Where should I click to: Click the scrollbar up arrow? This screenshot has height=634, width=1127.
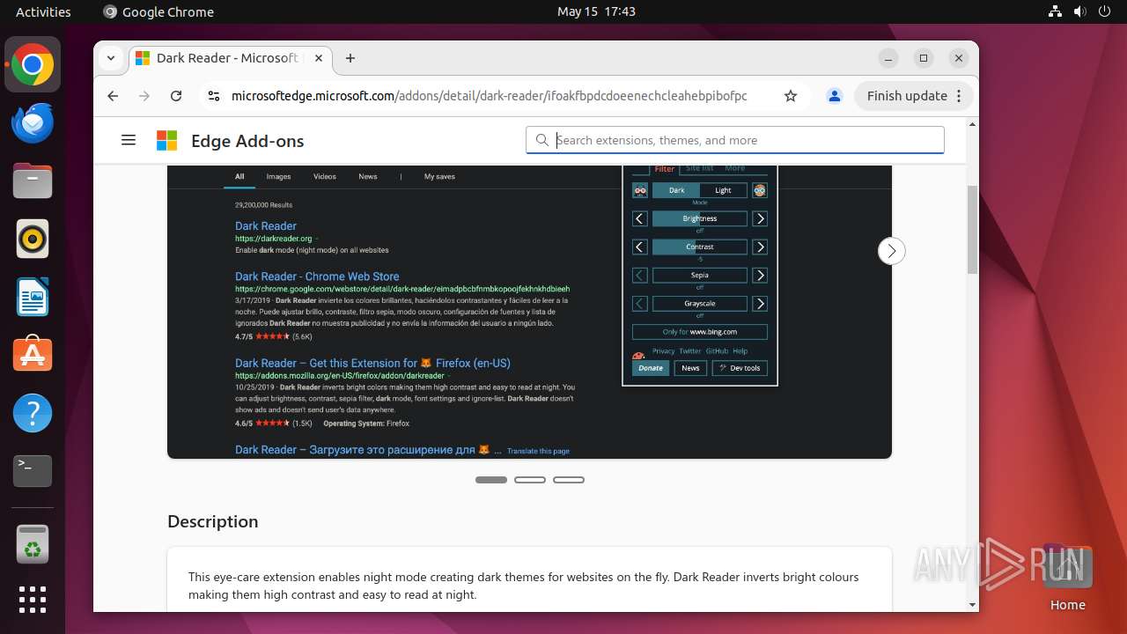pyautogui.click(x=972, y=125)
